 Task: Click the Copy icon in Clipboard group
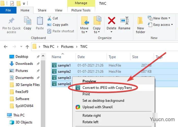click(27, 21)
